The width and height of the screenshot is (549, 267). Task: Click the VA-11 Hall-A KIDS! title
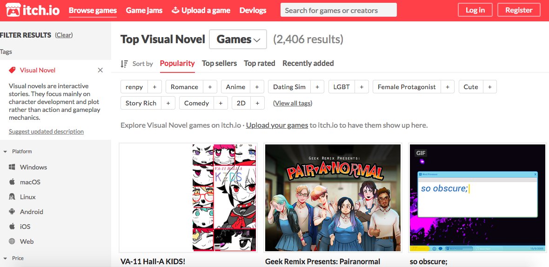pos(153,261)
